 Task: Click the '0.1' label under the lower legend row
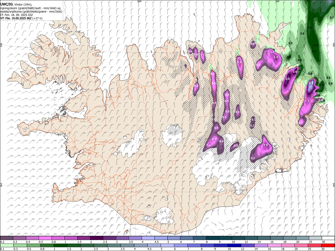(x=2, y=249)
